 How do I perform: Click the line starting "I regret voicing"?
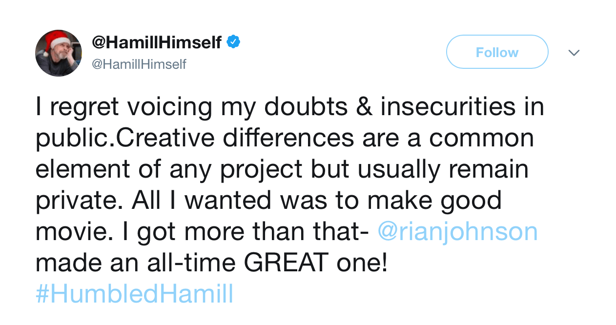click(x=289, y=107)
